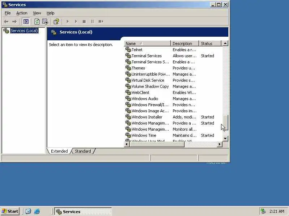
Task: Click the Start Service play icon
Action: [x=68, y=22]
